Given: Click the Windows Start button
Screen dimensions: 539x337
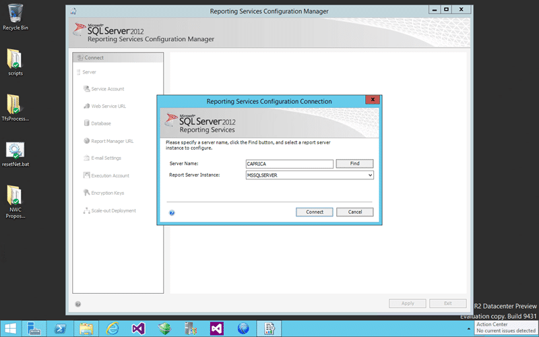Looking at the screenshot, I should (x=11, y=328).
